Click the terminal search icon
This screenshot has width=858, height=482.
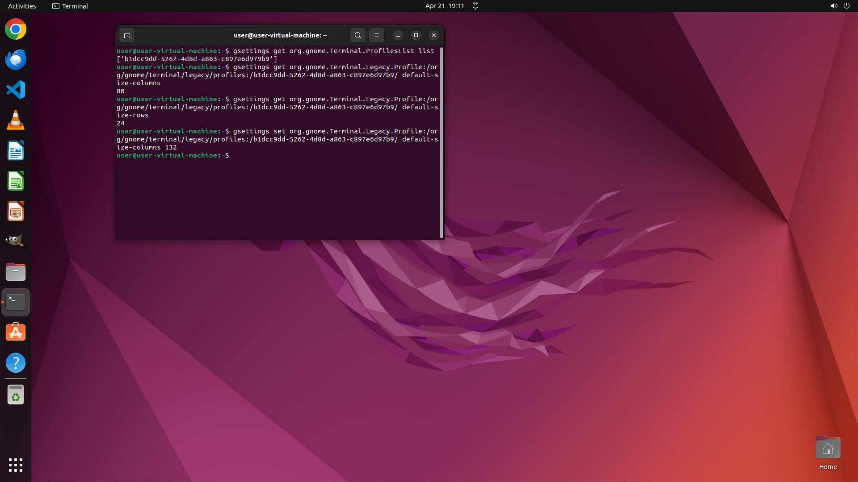click(357, 35)
